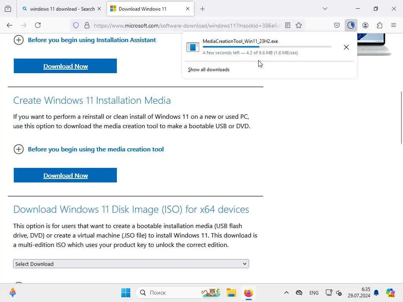Viewport: 403px width, 302px height.
Task: Go back to the previous page
Action: pos(9,25)
